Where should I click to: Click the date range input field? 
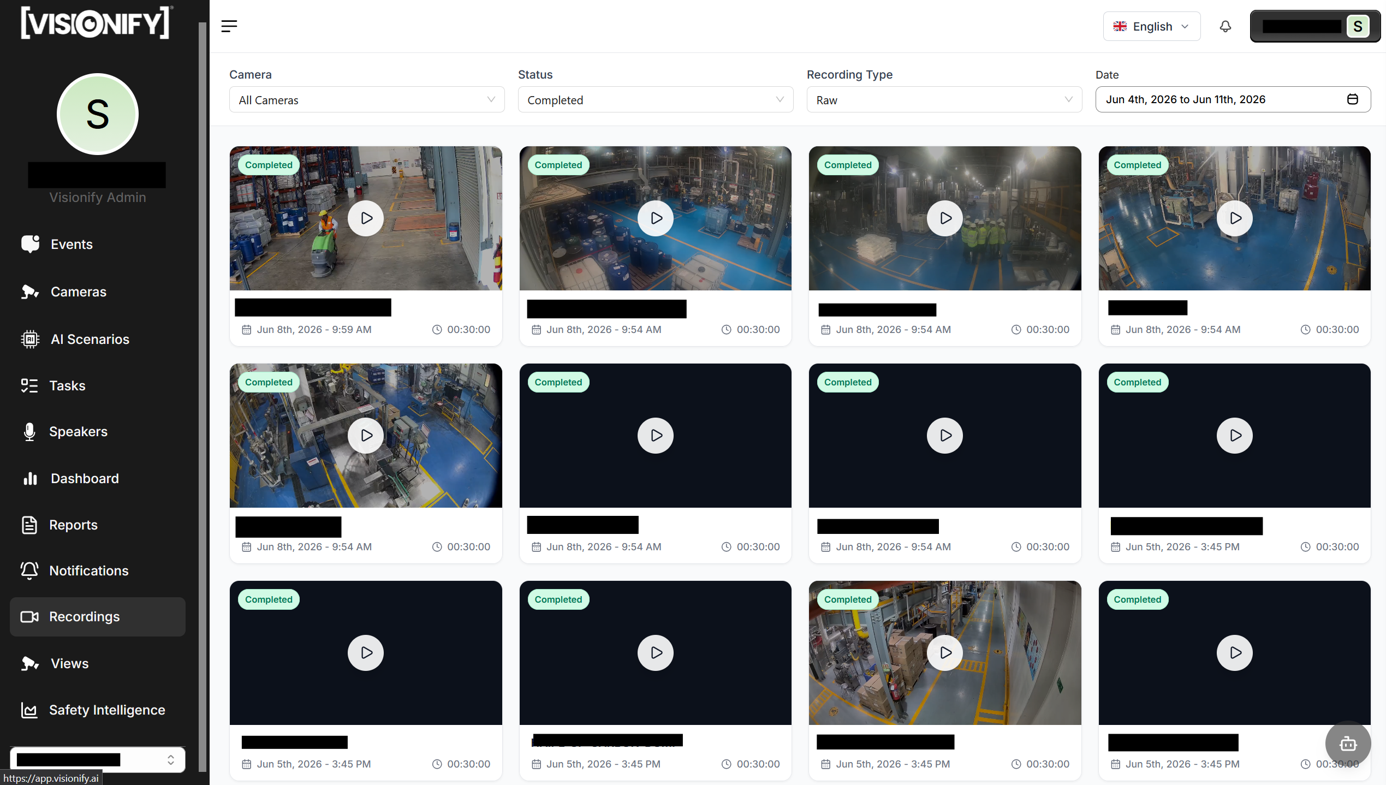click(1233, 99)
